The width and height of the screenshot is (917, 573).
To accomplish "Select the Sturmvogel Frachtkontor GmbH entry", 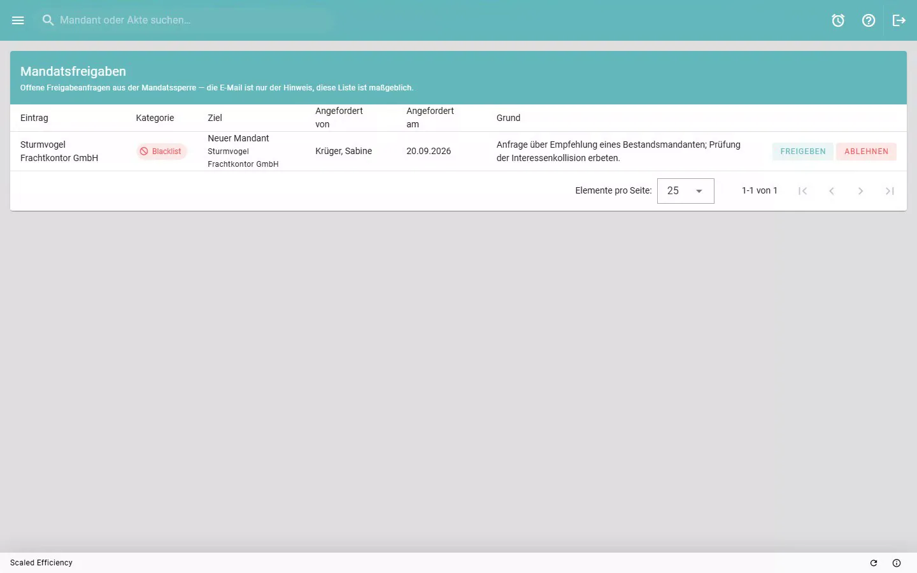I will [x=59, y=152].
